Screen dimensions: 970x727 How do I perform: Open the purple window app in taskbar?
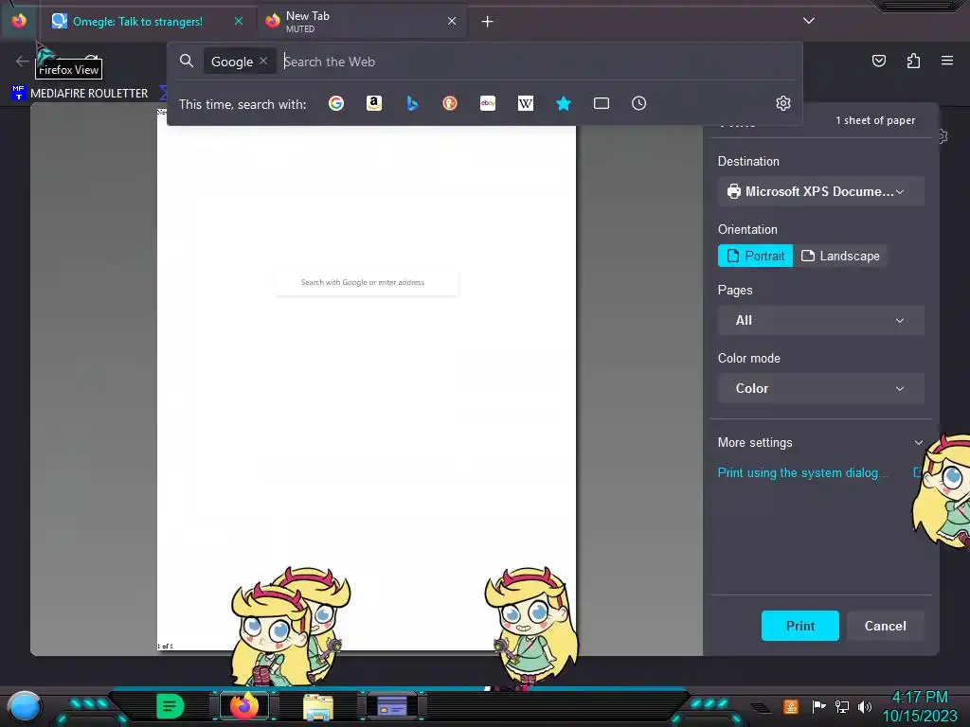pyautogui.click(x=392, y=706)
